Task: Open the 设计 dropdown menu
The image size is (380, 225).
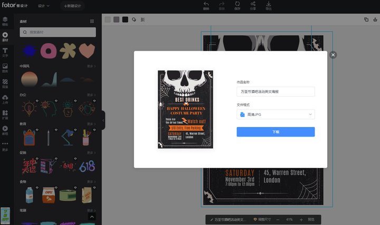Action: point(44,6)
